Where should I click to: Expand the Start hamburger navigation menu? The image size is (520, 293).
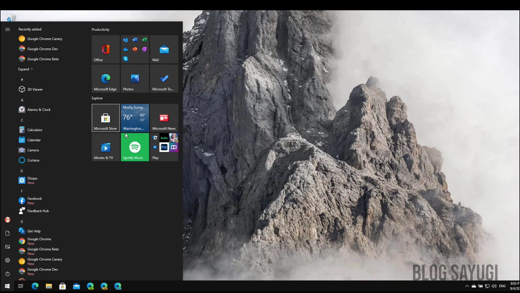click(x=8, y=29)
